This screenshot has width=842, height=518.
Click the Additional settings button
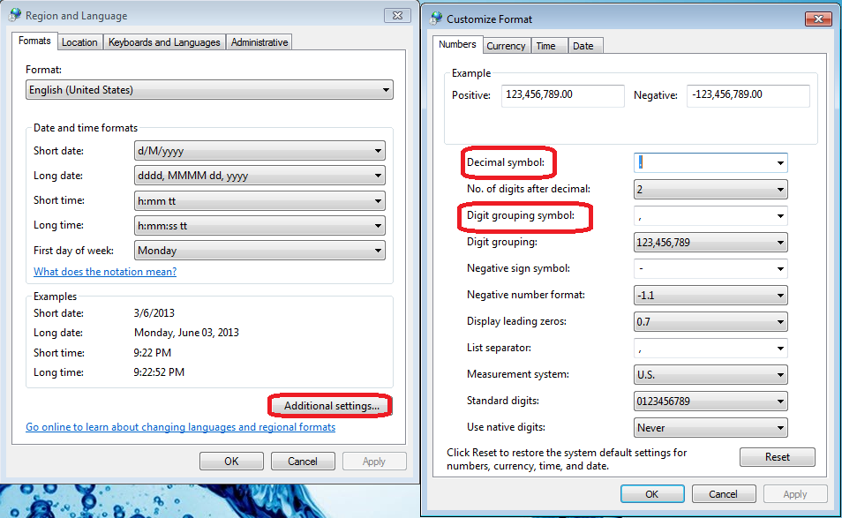[329, 405]
